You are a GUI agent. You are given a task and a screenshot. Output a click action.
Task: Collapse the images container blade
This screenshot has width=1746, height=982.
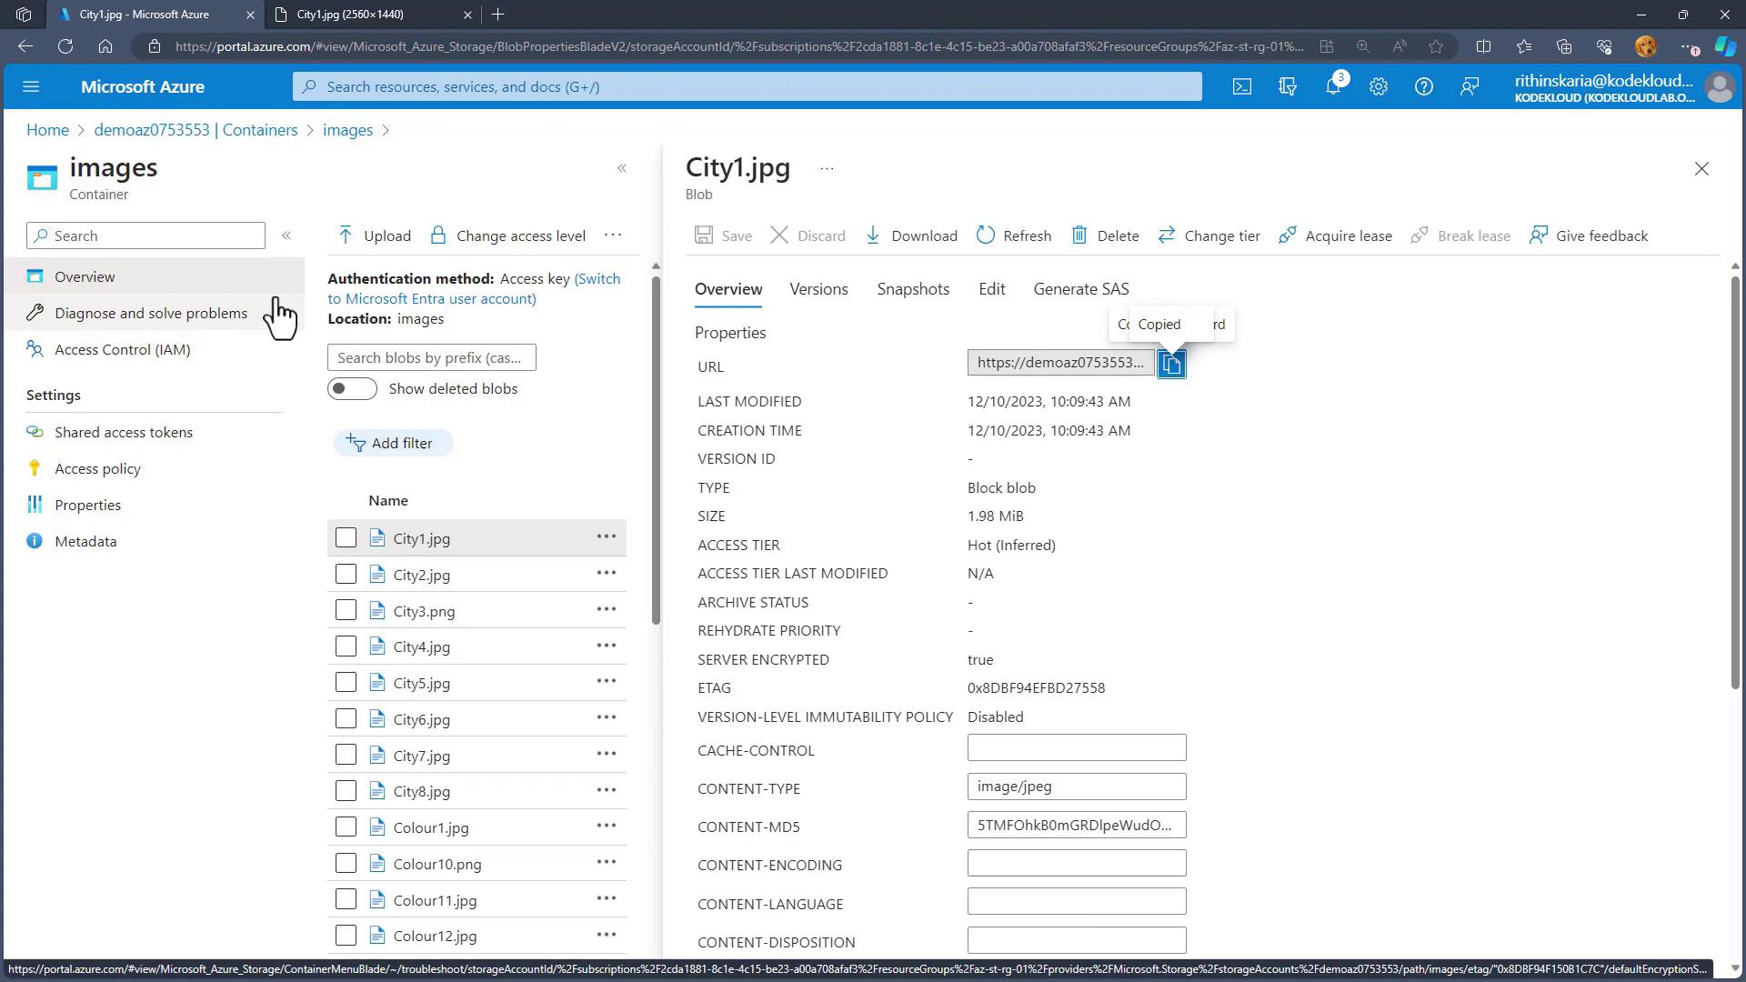point(622,168)
